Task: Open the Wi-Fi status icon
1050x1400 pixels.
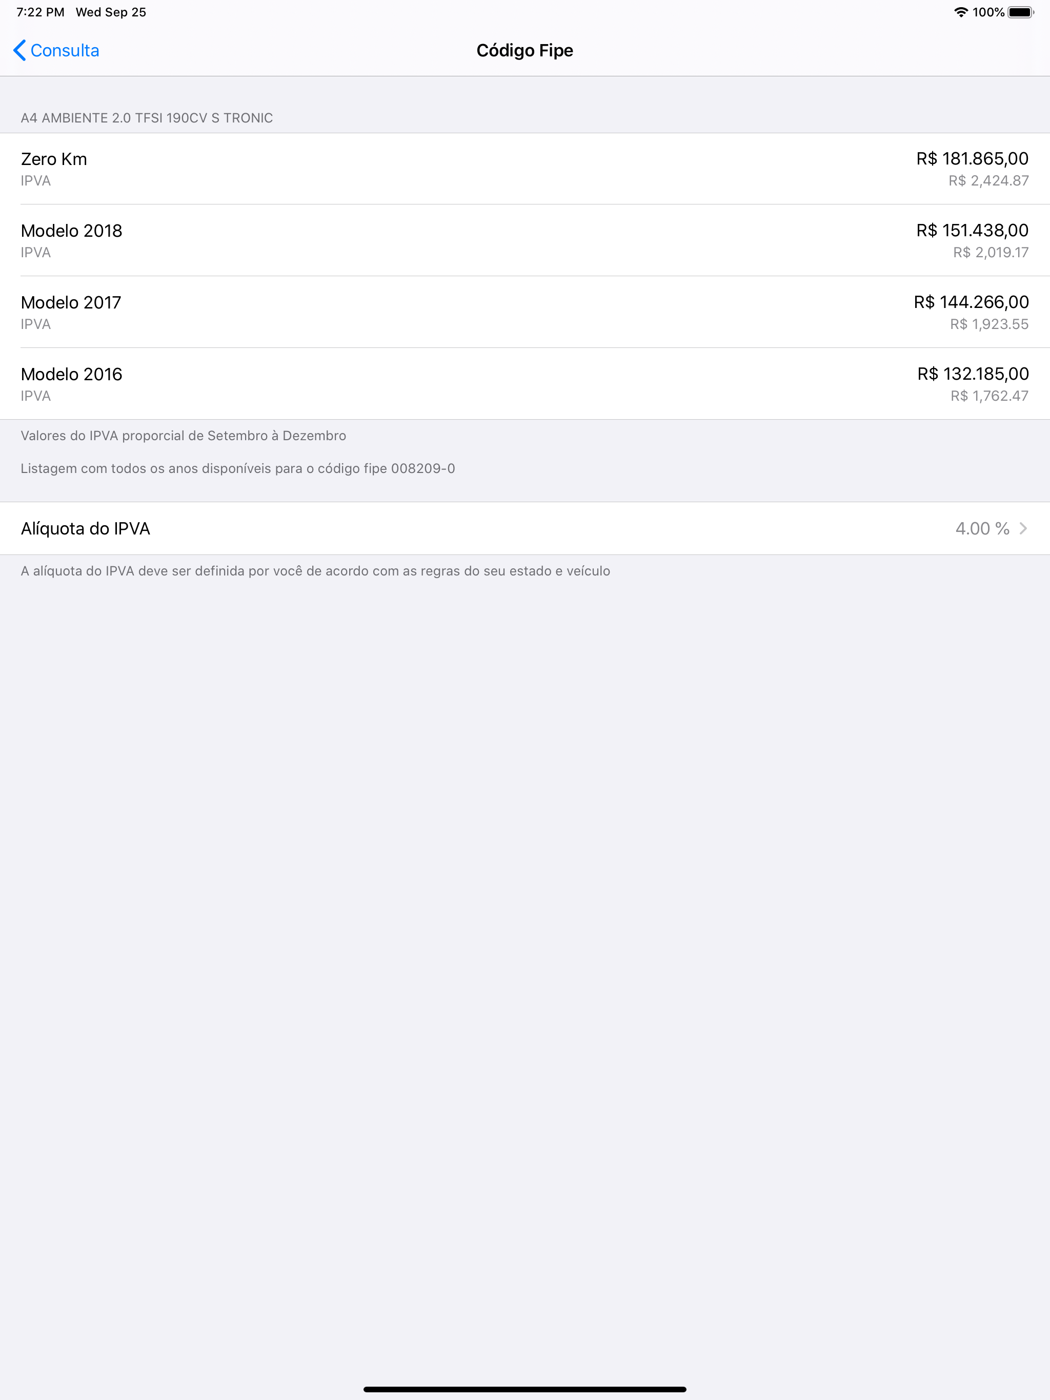Action: (961, 12)
